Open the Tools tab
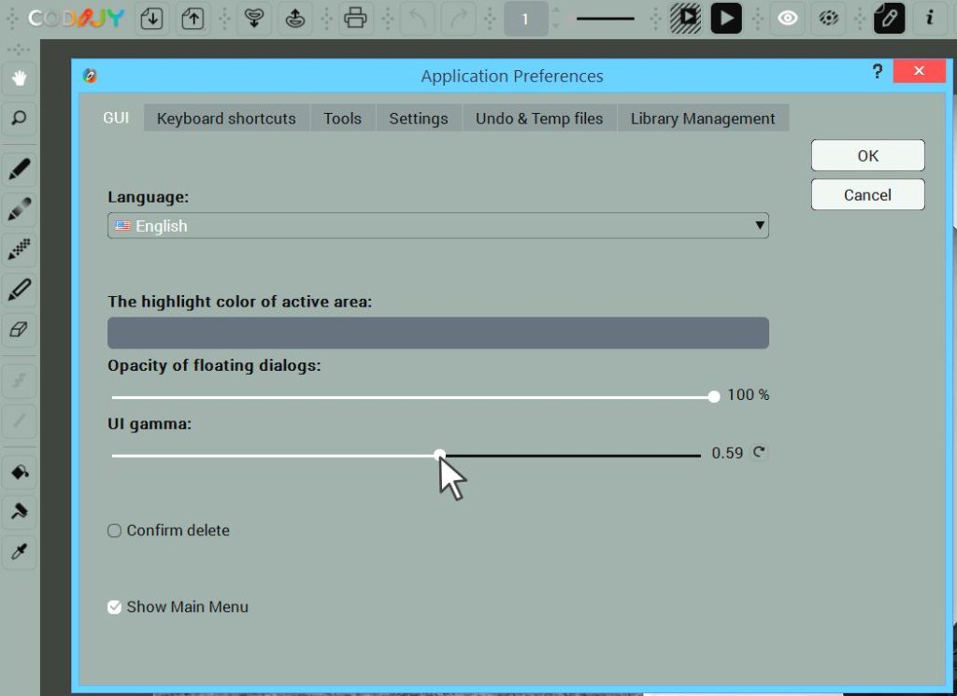Screen dimensions: 957x696 (x=342, y=119)
